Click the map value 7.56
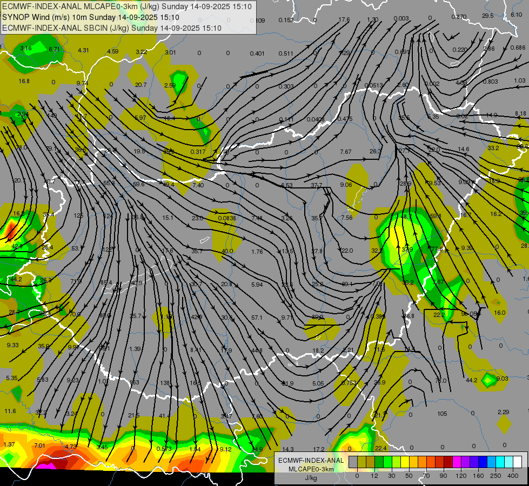This screenshot has height=486, width=529. 347,218
